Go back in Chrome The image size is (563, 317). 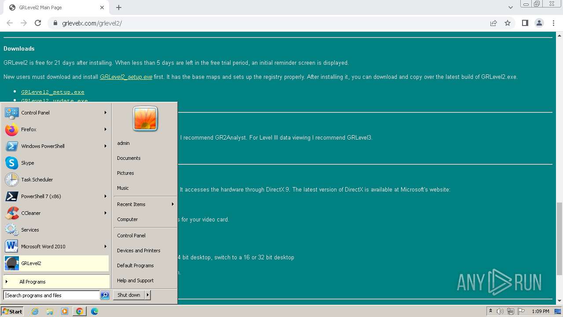[10, 23]
